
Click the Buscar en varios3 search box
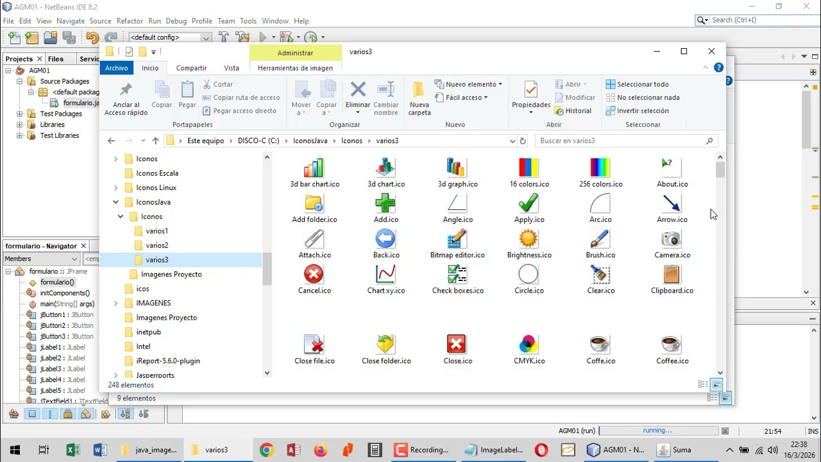[x=627, y=141]
